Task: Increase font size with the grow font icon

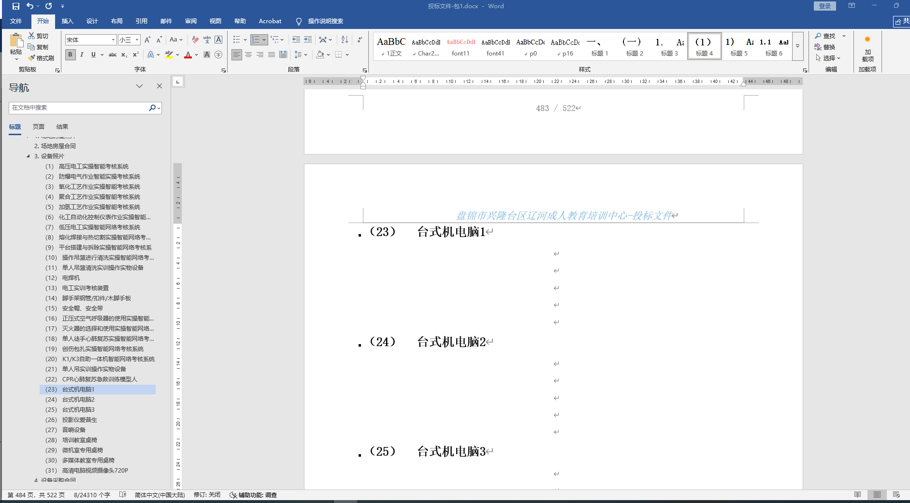Action: 147,40
